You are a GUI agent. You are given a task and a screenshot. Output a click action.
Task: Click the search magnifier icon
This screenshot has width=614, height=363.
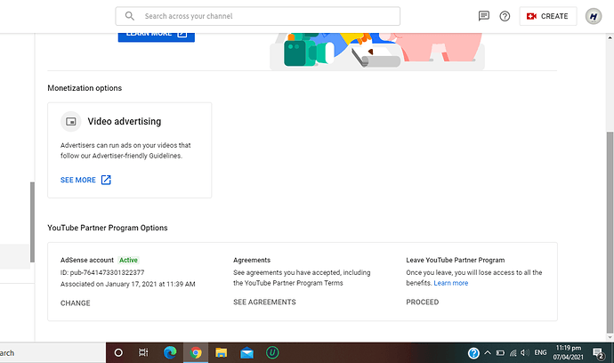coord(130,16)
